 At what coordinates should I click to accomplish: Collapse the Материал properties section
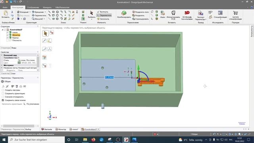coord(2,65)
